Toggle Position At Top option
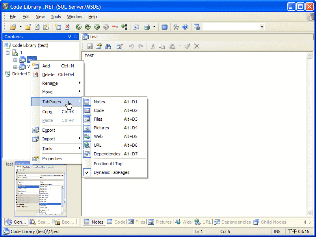 (115, 164)
